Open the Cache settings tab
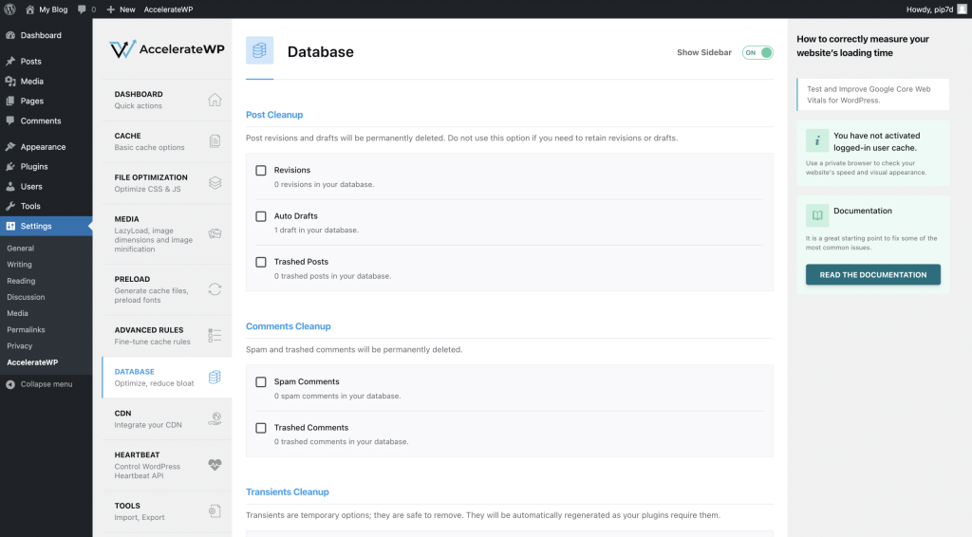This screenshot has height=537, width=972. 167,141
